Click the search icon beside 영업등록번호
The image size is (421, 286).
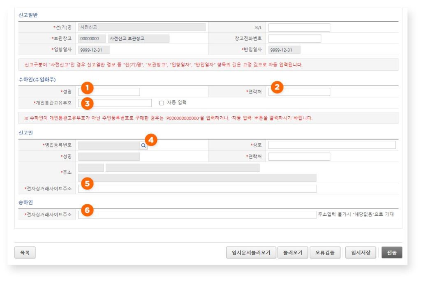143,145
